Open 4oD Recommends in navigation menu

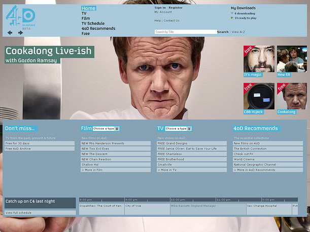[98, 28]
